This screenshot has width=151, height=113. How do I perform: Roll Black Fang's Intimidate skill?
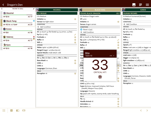click(x=118, y=104)
